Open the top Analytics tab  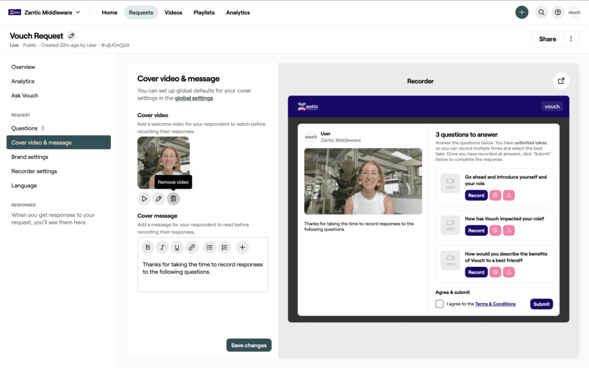pos(238,13)
